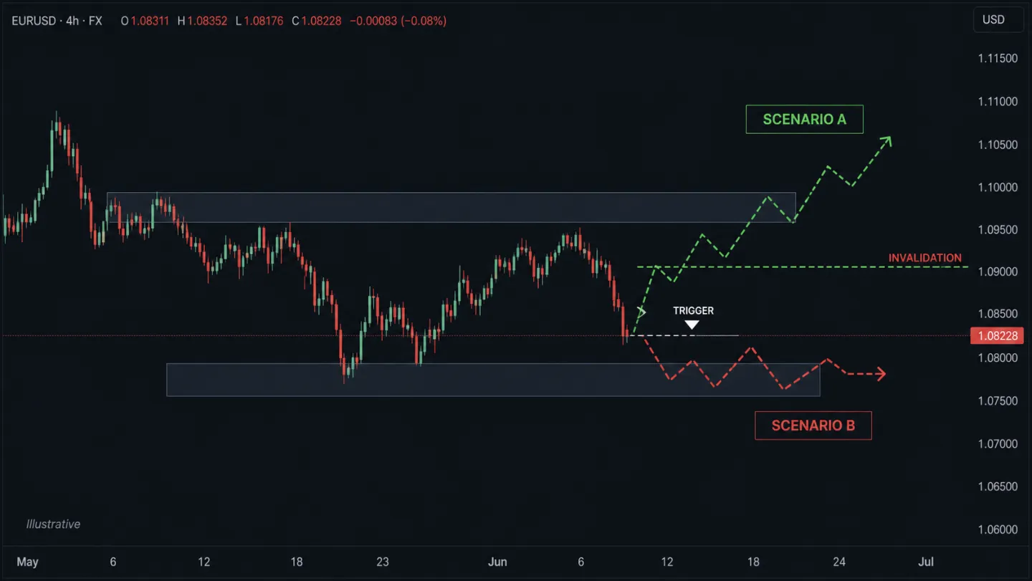Select the high value H 1.08352
Viewport: 1032px width, 581px height.
click(202, 21)
